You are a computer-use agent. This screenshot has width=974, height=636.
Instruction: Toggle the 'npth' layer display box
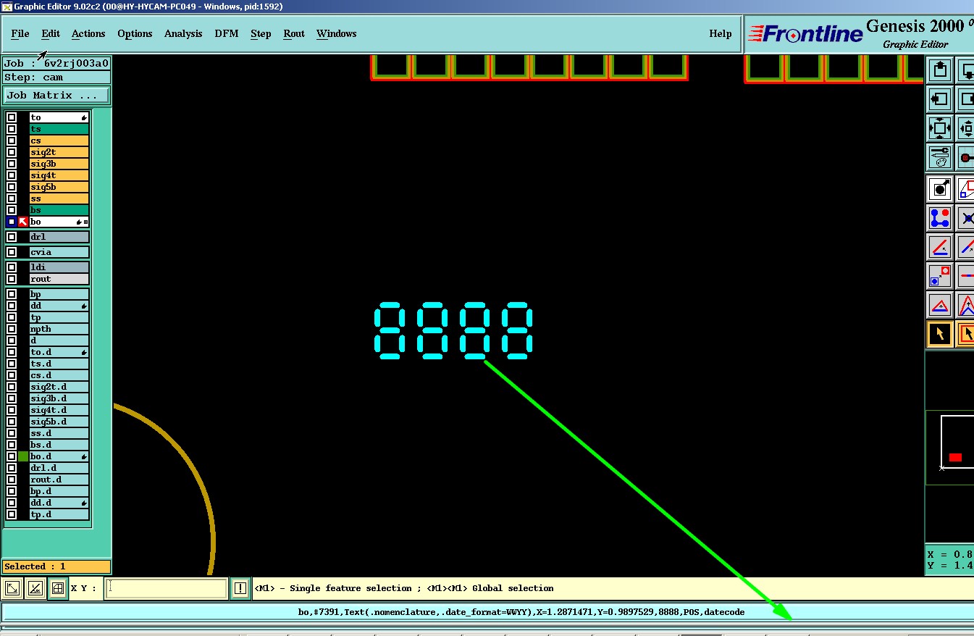coord(12,329)
